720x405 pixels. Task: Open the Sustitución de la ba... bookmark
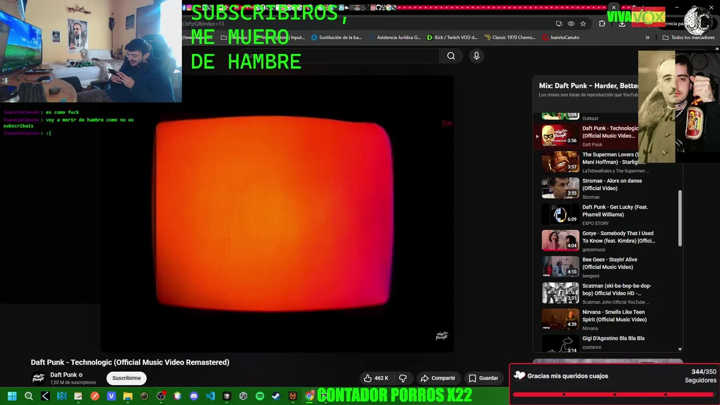pyautogui.click(x=336, y=38)
